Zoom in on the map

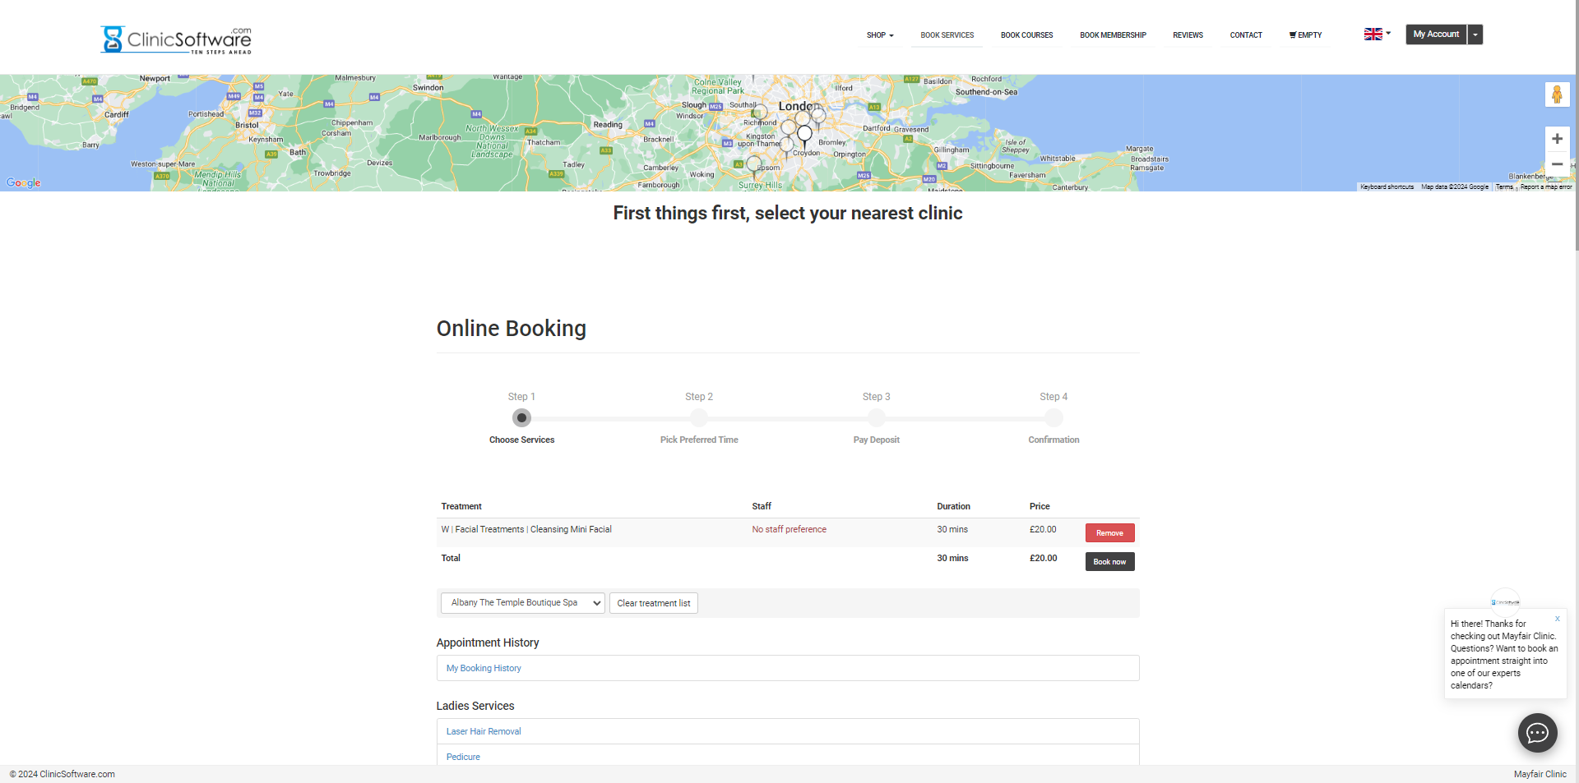1557,139
